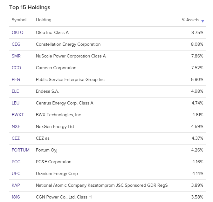The image size is (213, 202).
Task: Click the Symbol column header
Action: coord(19,20)
